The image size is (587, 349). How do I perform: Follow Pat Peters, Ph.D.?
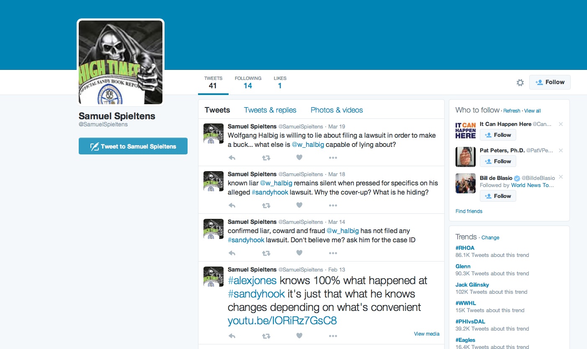(x=498, y=162)
